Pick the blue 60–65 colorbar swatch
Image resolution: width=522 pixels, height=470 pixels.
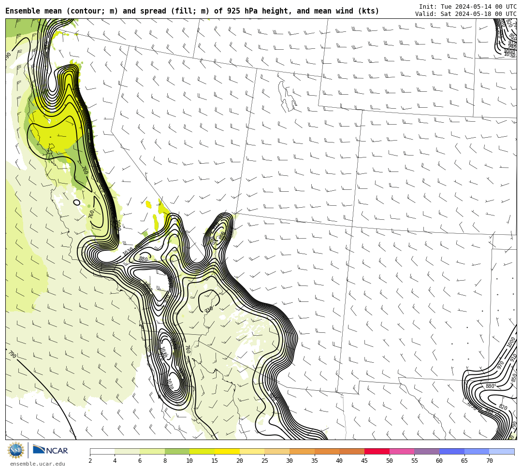click(x=452, y=452)
